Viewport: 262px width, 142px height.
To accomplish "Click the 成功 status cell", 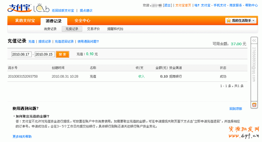I will tap(223, 77).
